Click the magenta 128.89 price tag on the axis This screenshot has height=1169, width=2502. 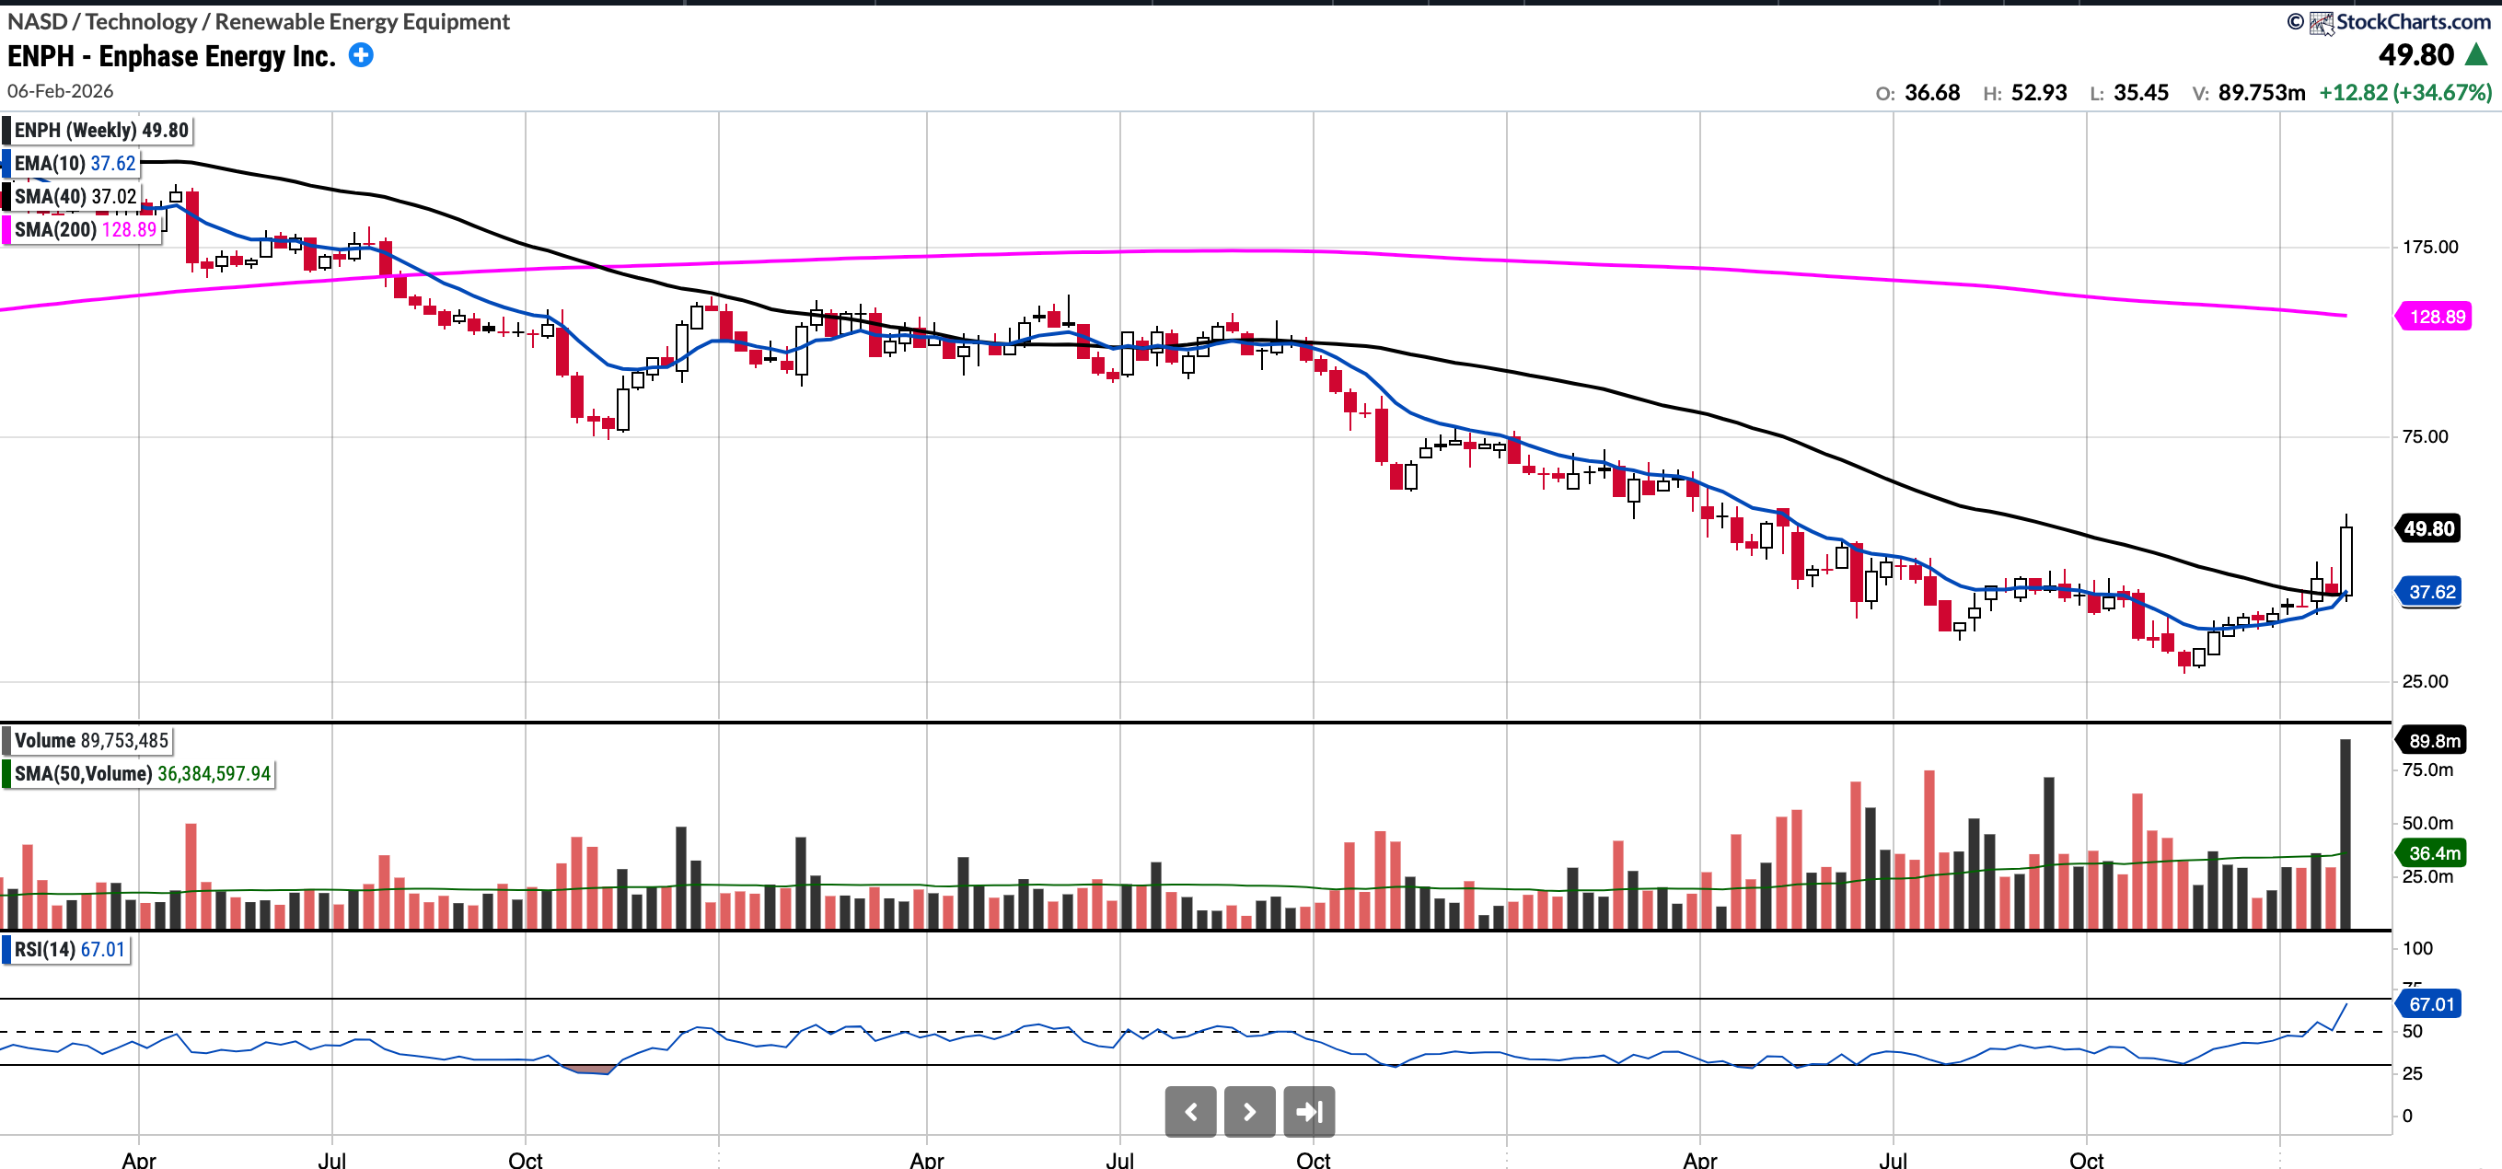point(2435,317)
